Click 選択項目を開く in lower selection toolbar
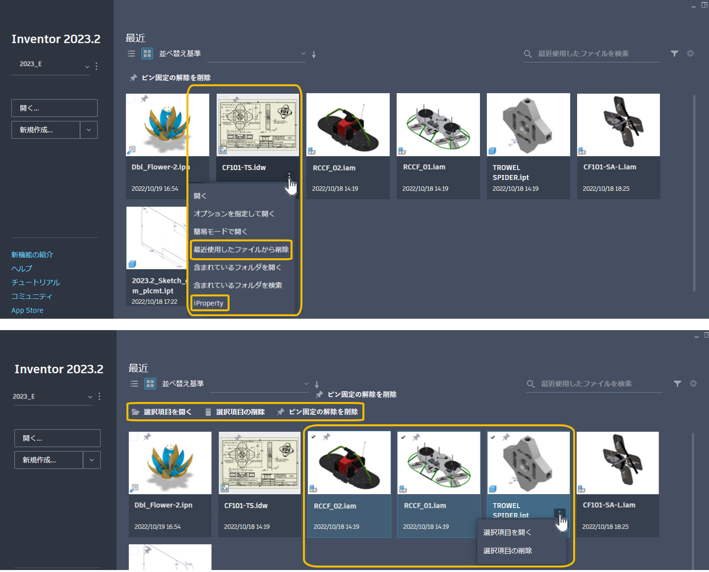Image resolution: width=709 pixels, height=572 pixels. tap(162, 412)
